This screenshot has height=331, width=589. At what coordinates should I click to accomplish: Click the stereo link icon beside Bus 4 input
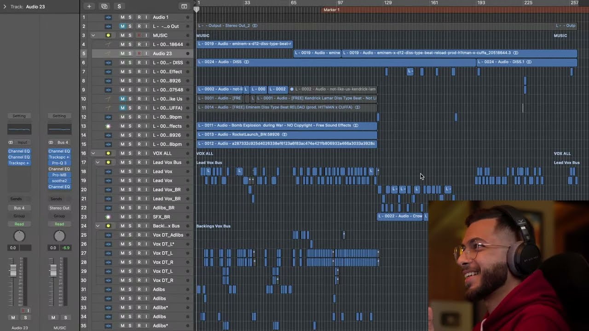pyautogui.click(x=51, y=143)
